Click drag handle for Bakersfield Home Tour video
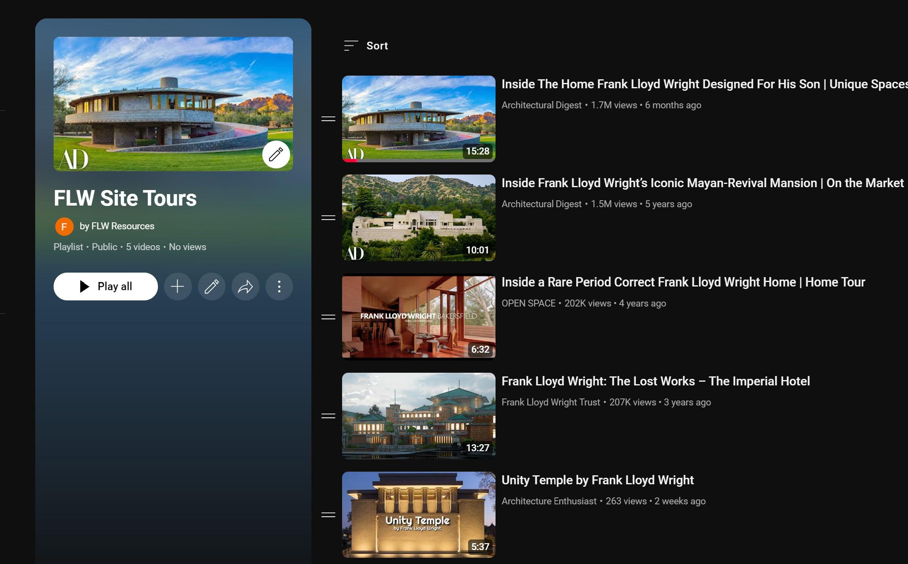Viewport: 908px width, 564px height. tap(328, 317)
